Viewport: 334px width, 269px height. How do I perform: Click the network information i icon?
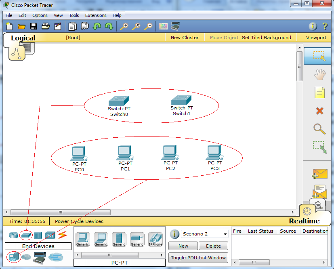[313, 26]
